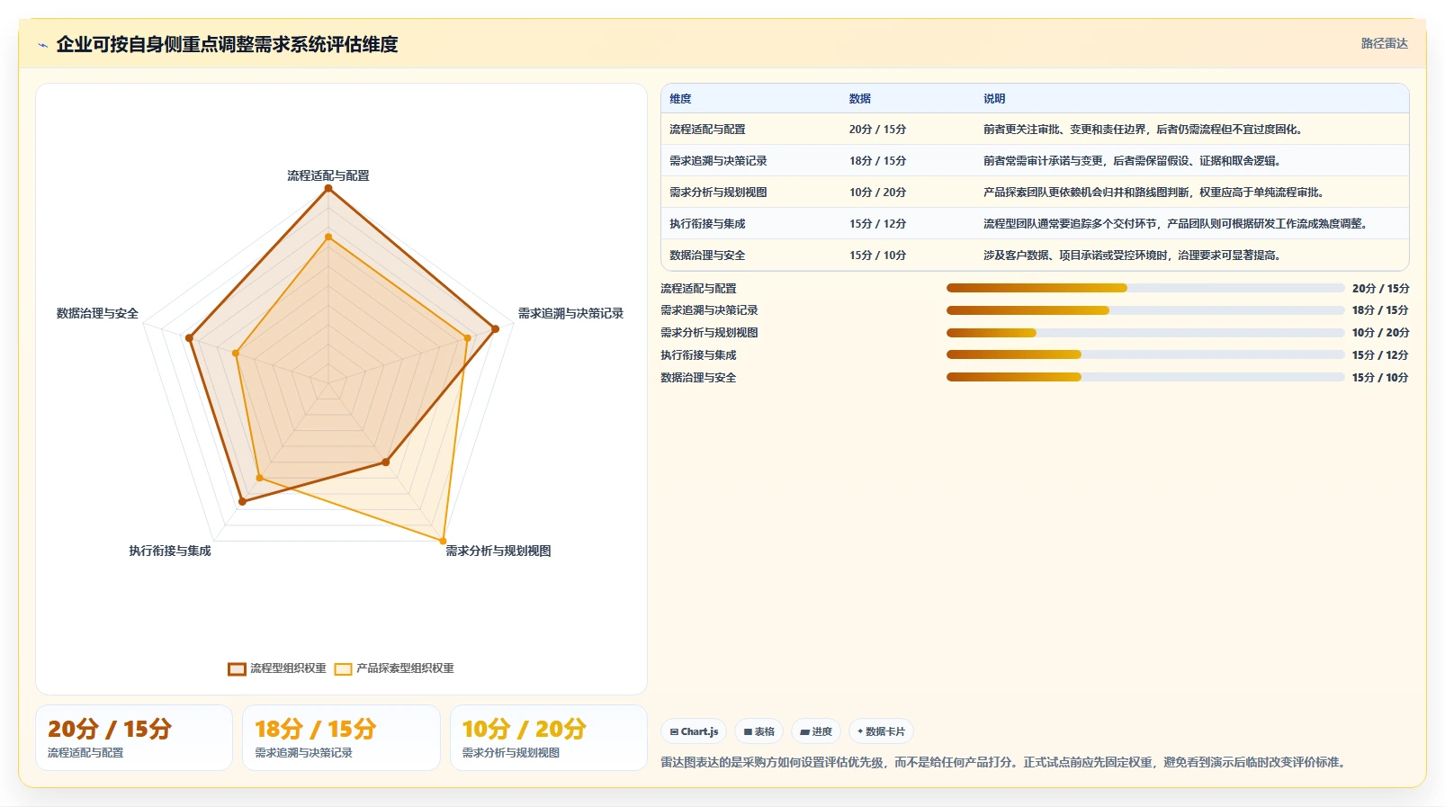Image resolution: width=1445 pixels, height=807 pixels.
Task: Click the 执行衔接与集成 radar axis label
Action: [170, 551]
